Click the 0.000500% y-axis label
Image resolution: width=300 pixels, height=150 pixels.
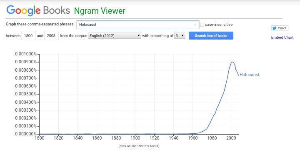[26, 94]
